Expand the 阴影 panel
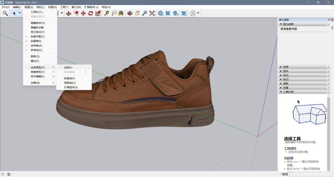The width and height of the screenshot is (334, 177). click(281, 84)
